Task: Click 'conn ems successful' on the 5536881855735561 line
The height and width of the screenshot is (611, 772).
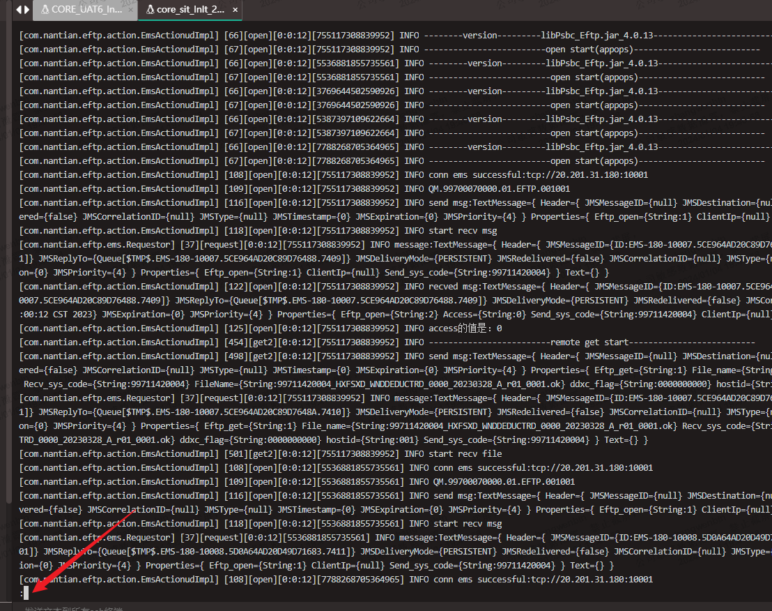Action: click(x=480, y=467)
